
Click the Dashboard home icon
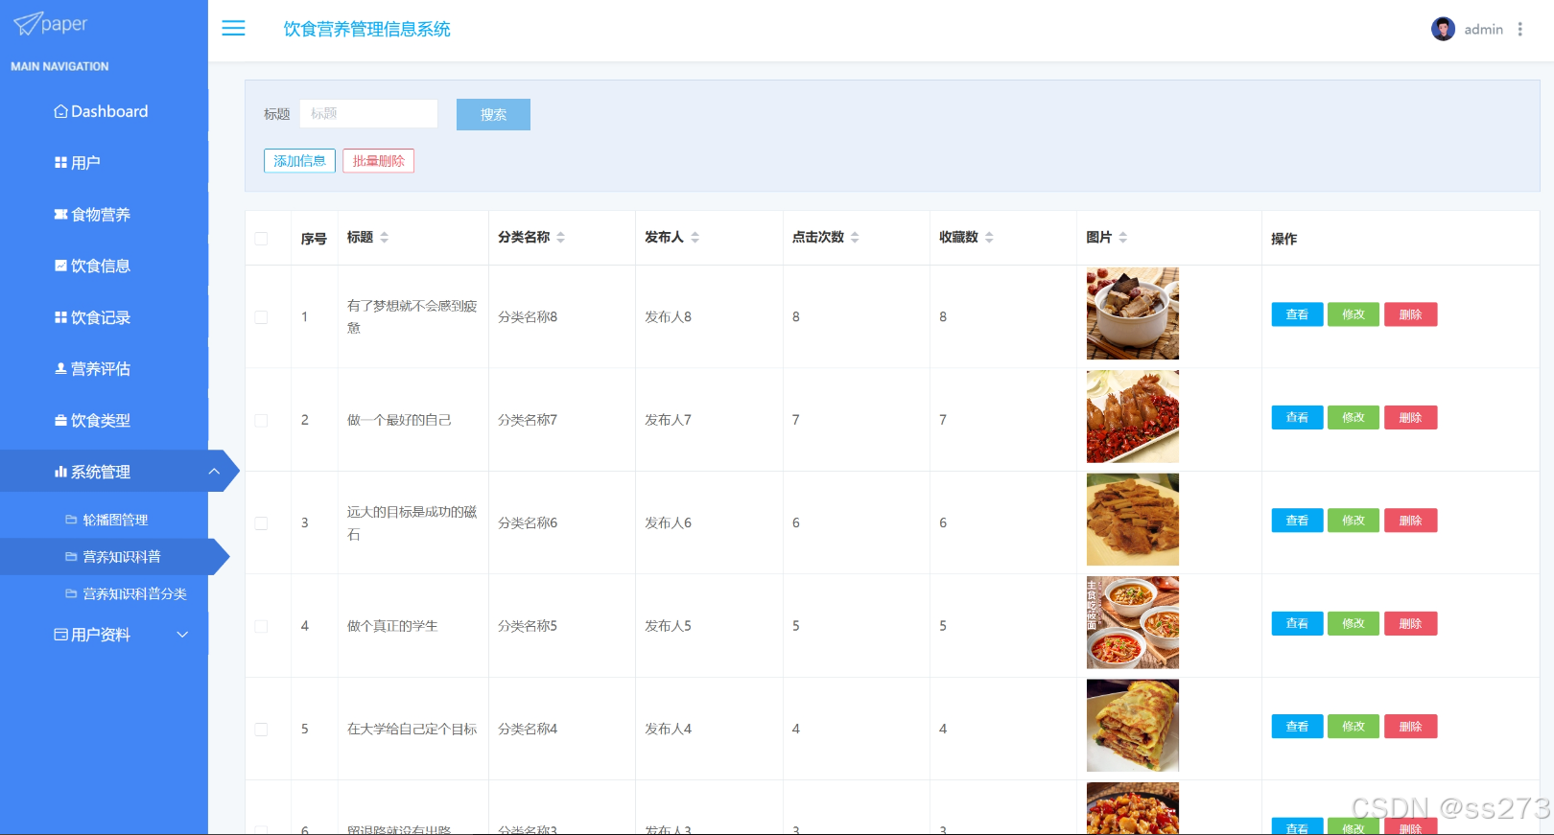point(60,111)
